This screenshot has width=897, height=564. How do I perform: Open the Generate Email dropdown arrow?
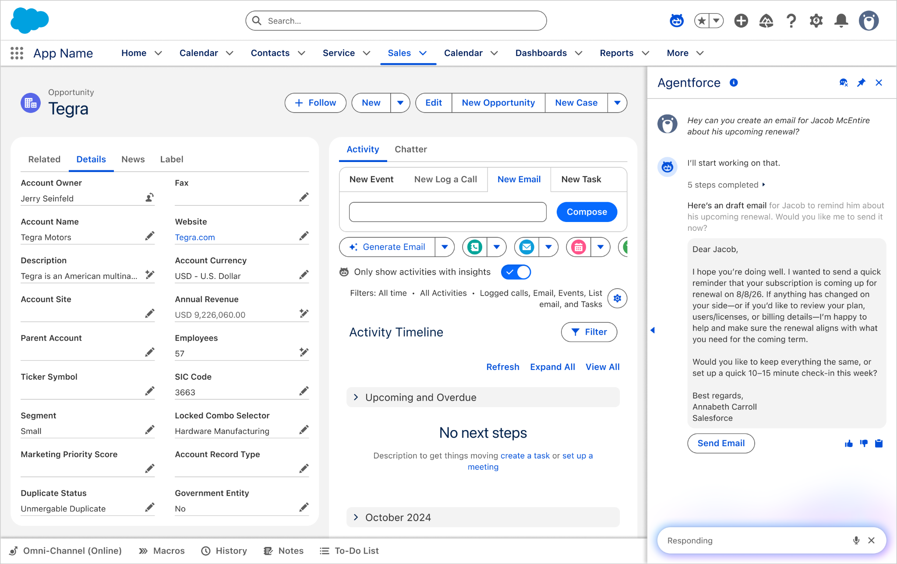(x=445, y=247)
